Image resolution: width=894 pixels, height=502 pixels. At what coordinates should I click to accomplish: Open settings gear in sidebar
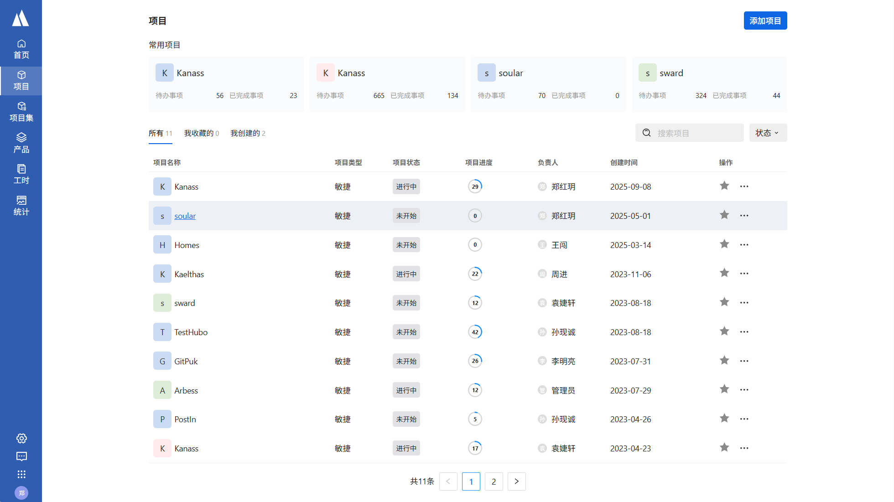[21, 439]
